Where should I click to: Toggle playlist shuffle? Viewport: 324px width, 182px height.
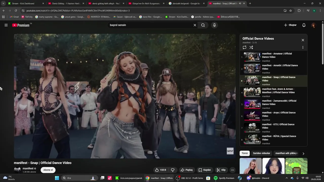click(x=251, y=47)
